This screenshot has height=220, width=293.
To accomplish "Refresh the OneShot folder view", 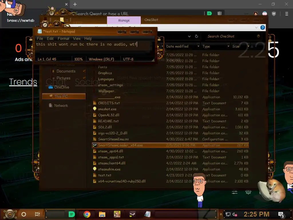I will pyautogui.click(x=196, y=36).
